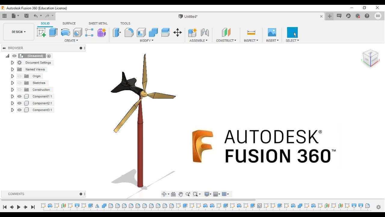
Task: Select the Create Form tool
Action: [102, 32]
